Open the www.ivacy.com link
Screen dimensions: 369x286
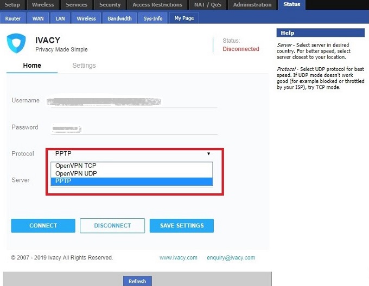click(179, 258)
